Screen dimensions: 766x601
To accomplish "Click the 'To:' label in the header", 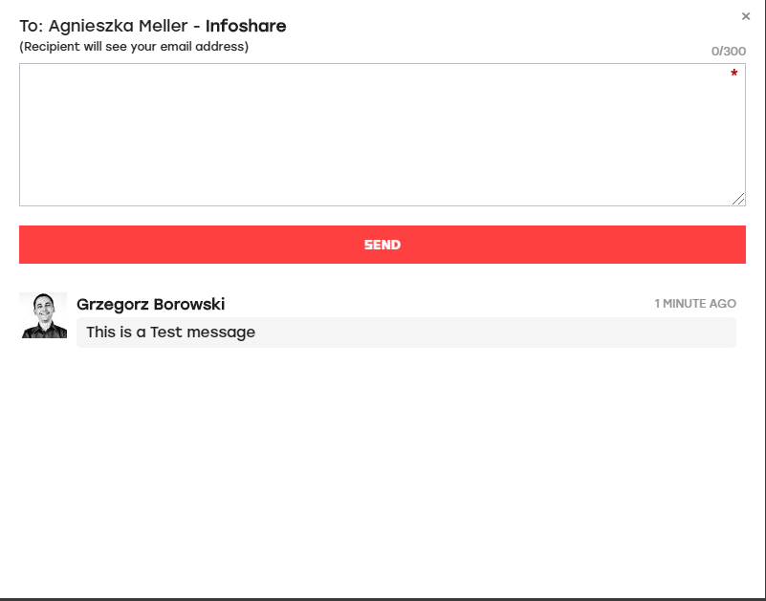I will coord(31,26).
